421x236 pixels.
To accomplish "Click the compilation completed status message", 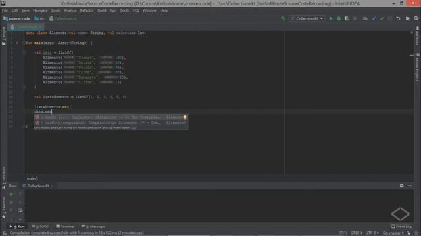I will click(76, 233).
